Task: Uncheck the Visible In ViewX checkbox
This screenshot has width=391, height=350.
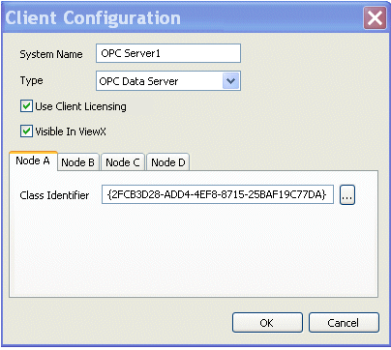Action: pyautogui.click(x=26, y=131)
